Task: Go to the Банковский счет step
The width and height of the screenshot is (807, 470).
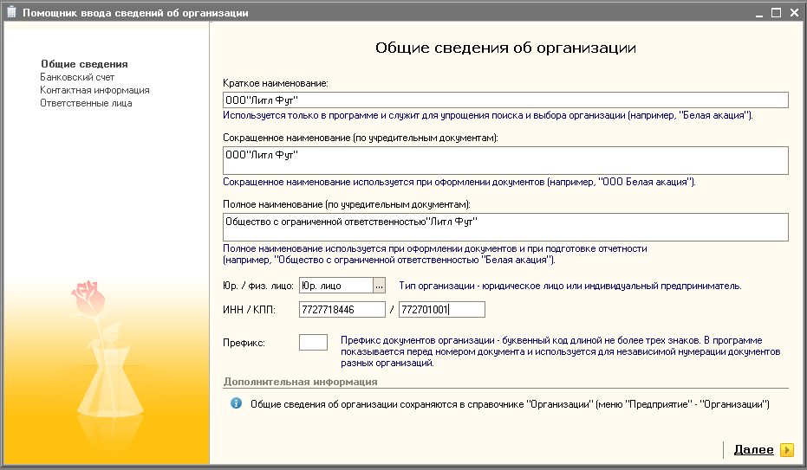Action: coord(77,77)
